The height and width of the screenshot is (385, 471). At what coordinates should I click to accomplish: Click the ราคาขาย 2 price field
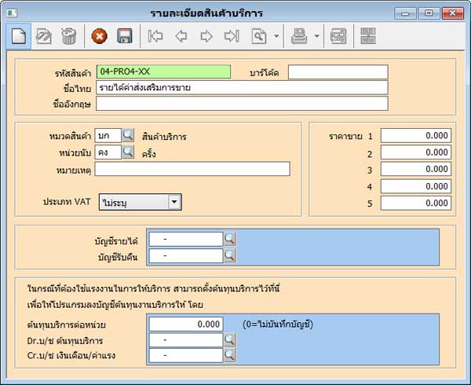416,152
